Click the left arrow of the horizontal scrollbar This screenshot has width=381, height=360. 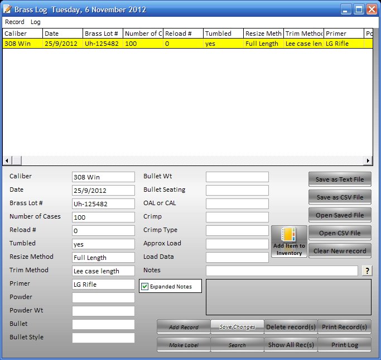pyautogui.click(x=7, y=161)
